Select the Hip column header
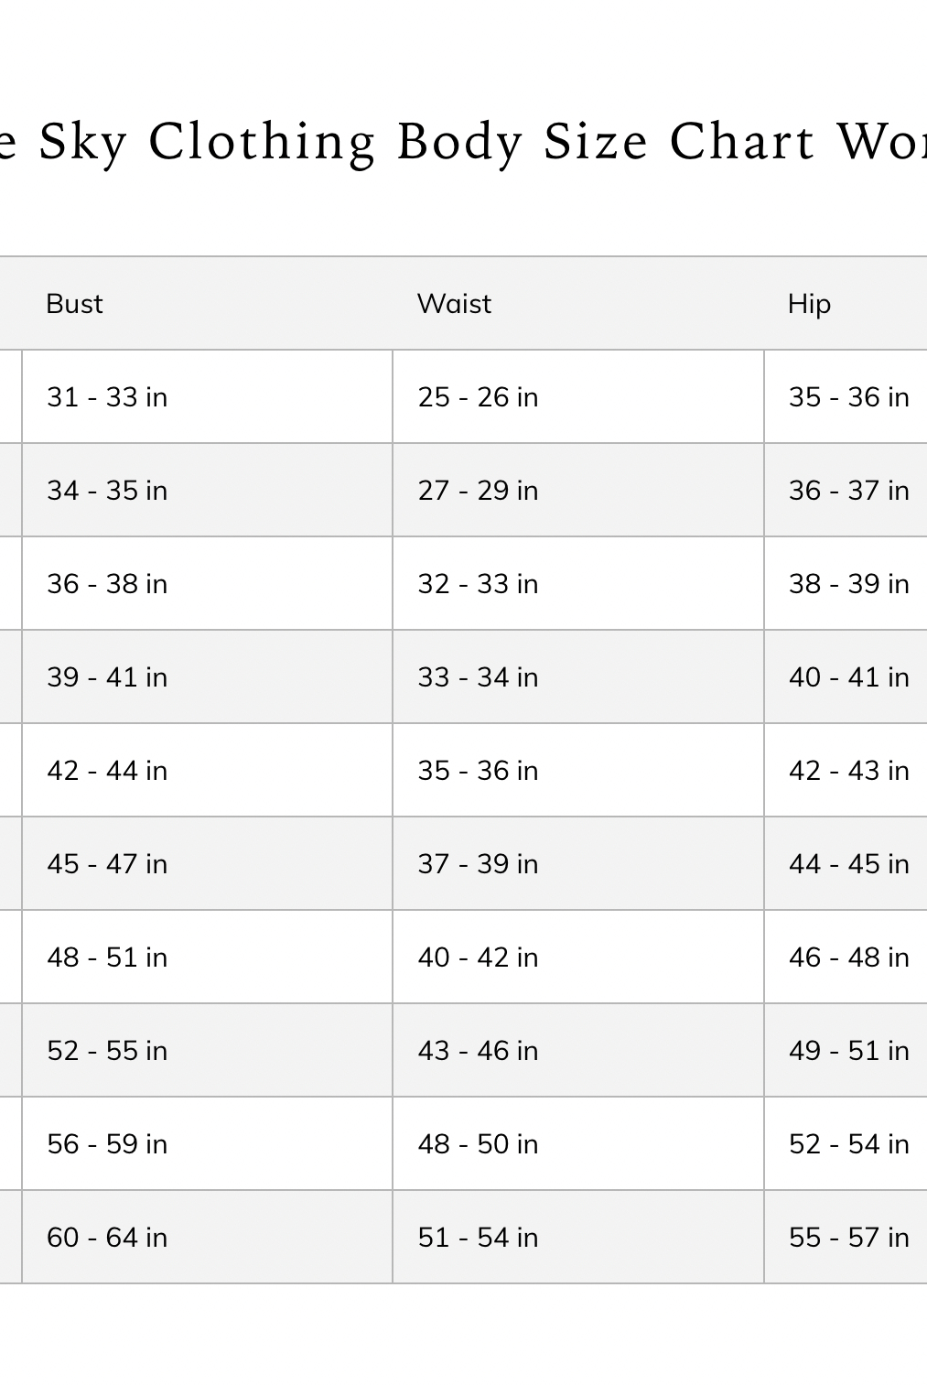 click(809, 304)
